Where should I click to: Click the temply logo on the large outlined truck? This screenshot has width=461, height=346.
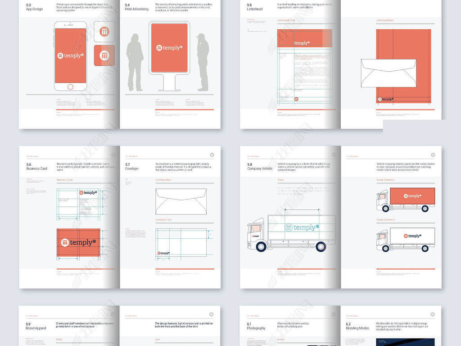pyautogui.click(x=302, y=228)
